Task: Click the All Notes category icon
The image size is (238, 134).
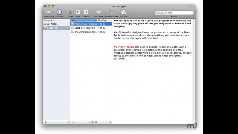Action: point(45,24)
